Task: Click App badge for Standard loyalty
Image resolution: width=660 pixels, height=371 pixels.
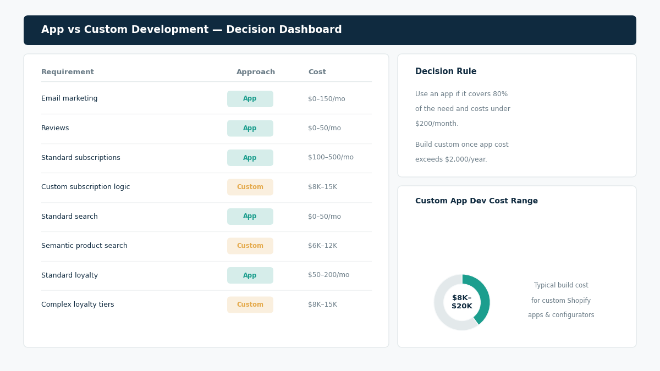Action: tap(250, 275)
